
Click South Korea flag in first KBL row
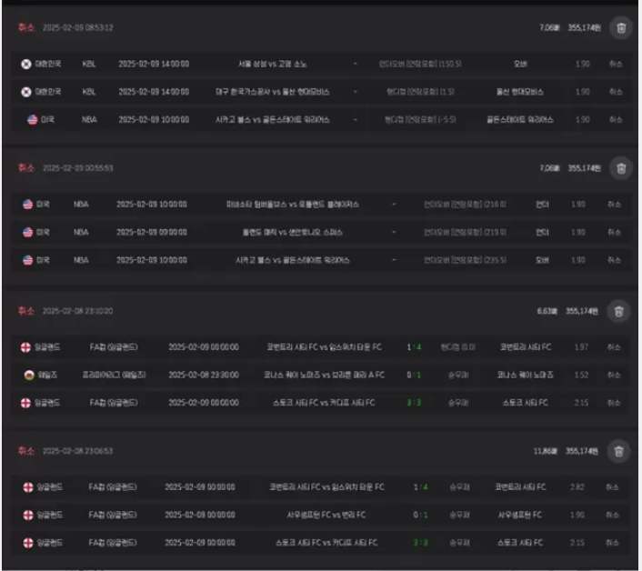[26, 64]
